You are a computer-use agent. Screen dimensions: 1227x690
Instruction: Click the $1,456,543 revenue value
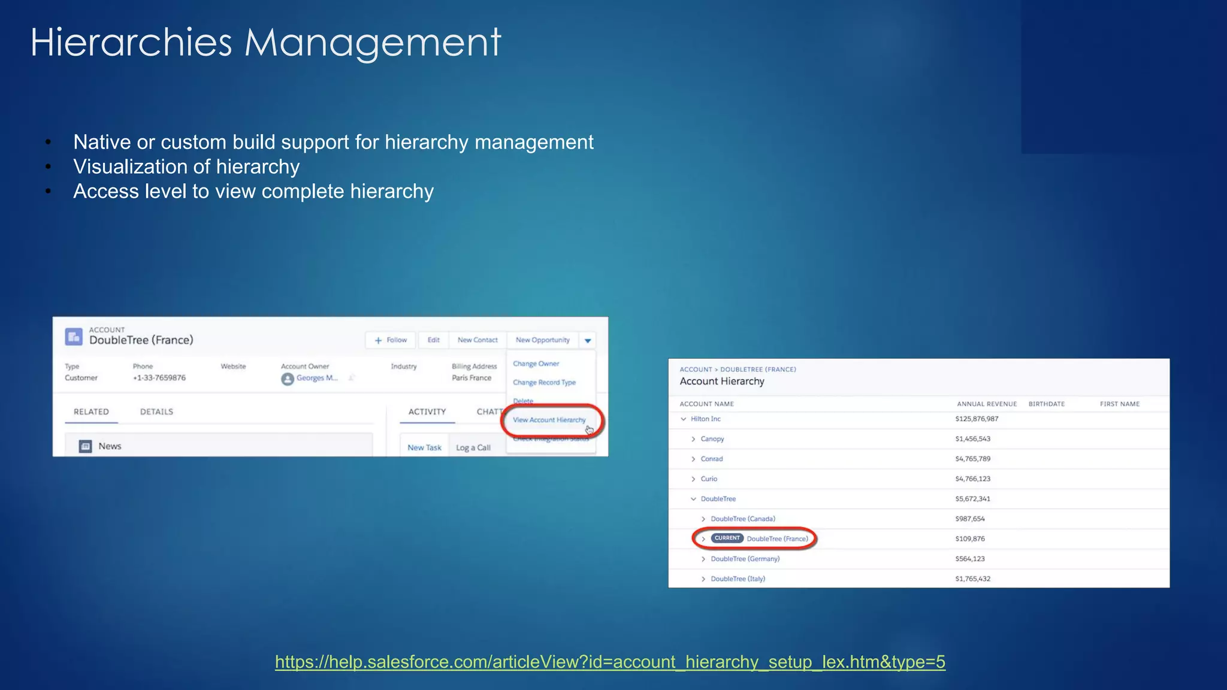coord(973,439)
